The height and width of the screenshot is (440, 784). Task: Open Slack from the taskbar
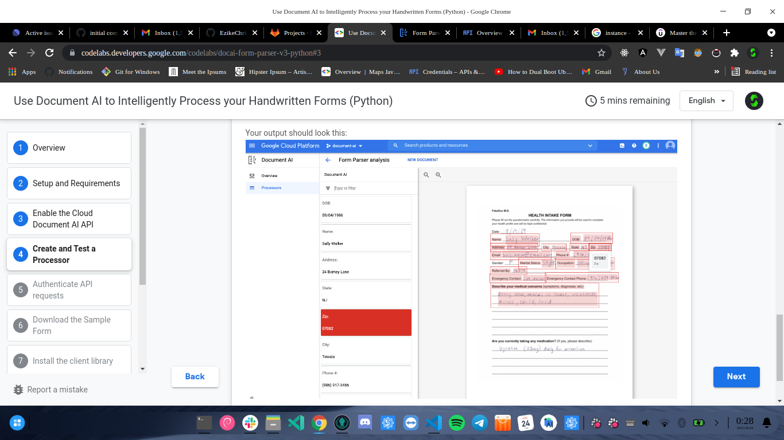point(250,423)
